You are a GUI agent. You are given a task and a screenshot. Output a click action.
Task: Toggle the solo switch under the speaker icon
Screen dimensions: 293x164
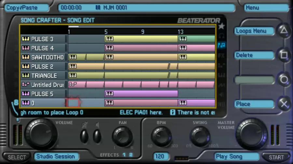pos(97,136)
